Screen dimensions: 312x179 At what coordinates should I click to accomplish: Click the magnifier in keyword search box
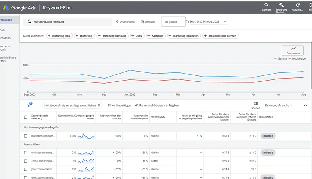30,22
